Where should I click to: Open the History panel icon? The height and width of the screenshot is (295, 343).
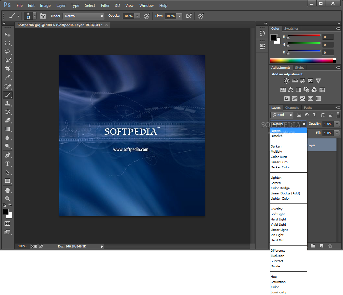262,33
